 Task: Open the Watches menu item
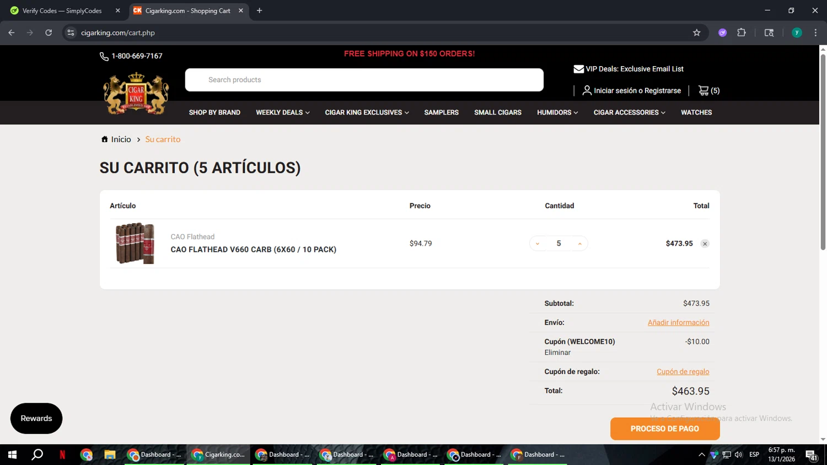pyautogui.click(x=696, y=112)
